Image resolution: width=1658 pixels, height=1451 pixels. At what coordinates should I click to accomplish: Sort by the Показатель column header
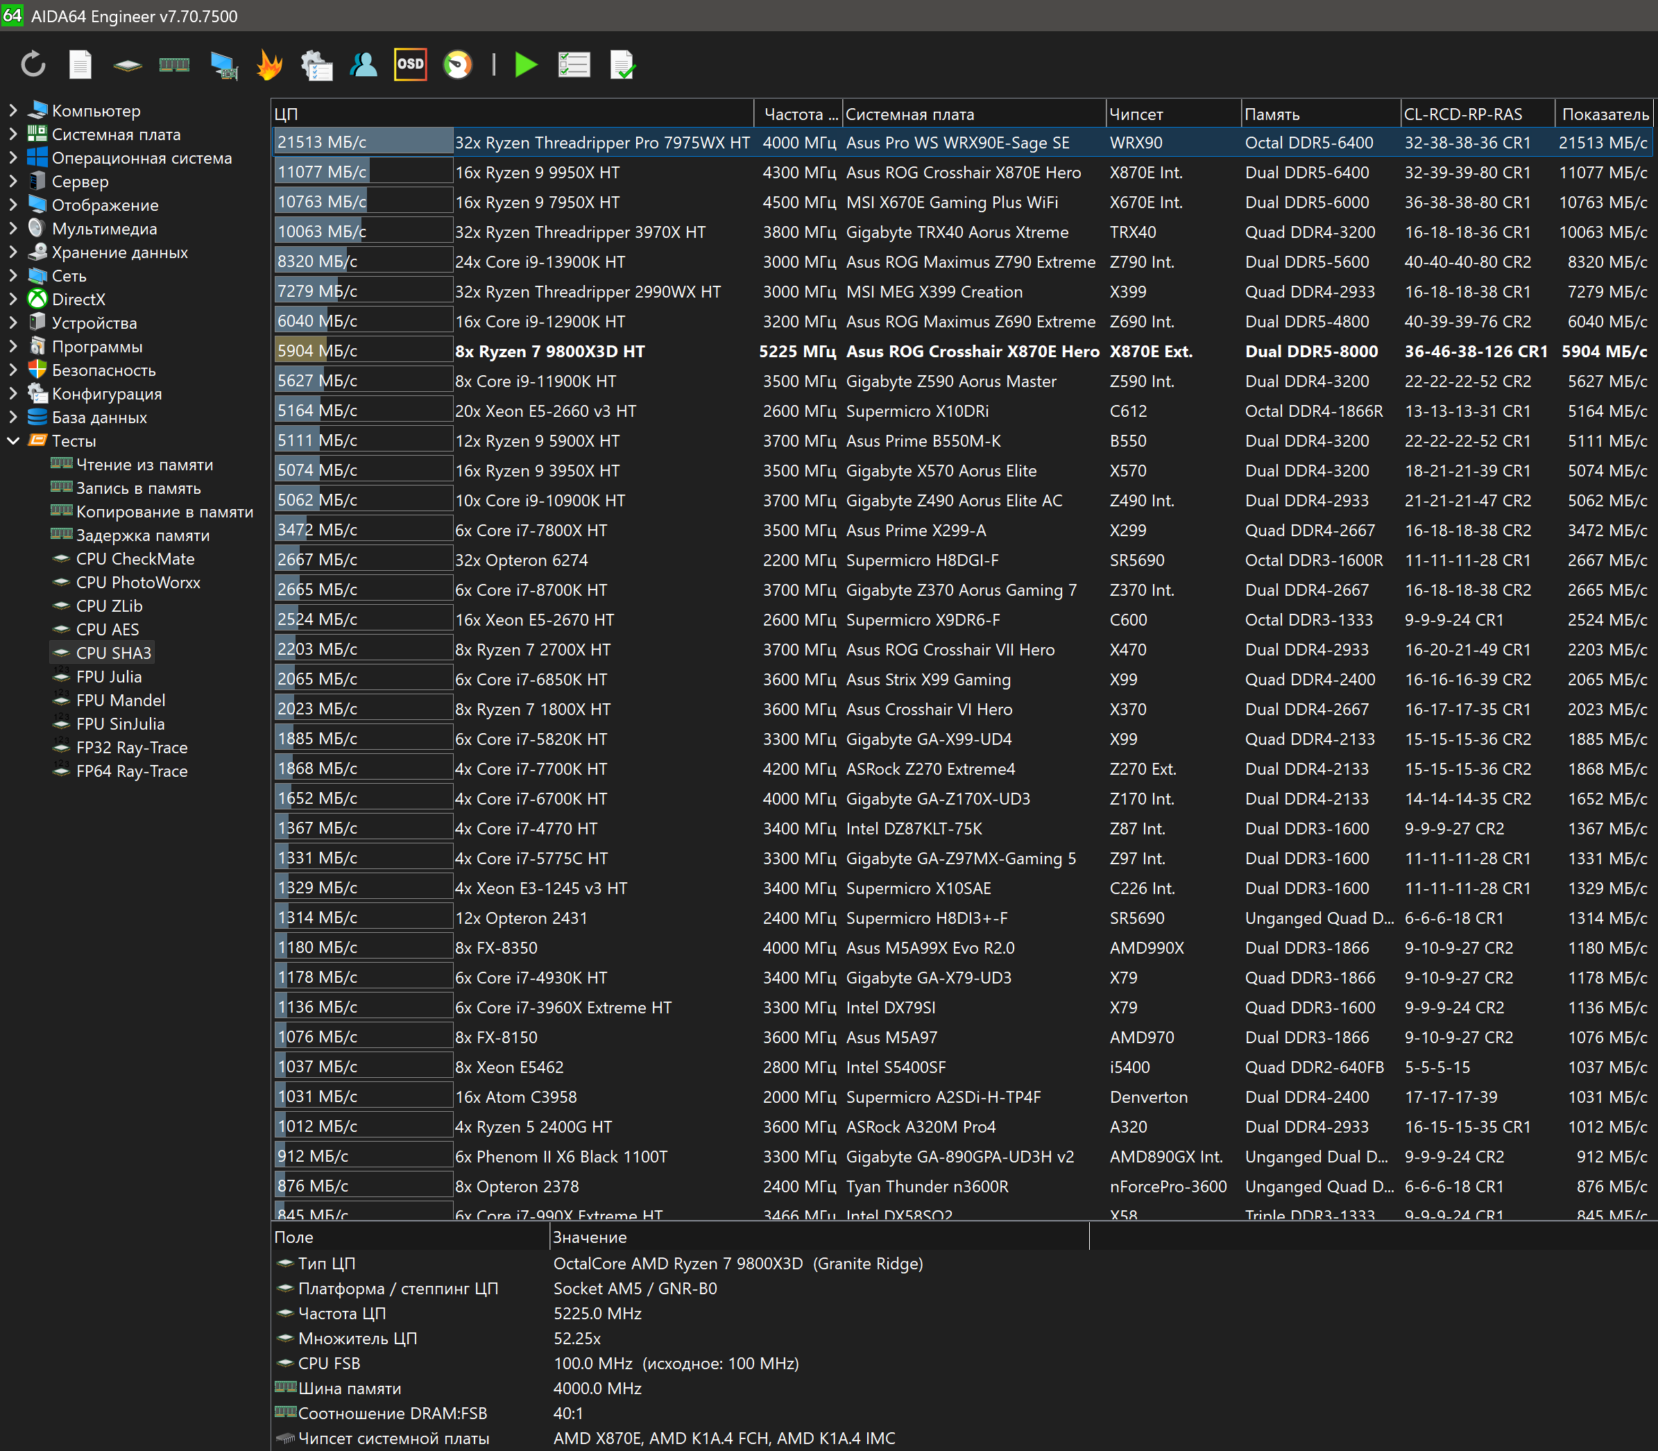1604,114
